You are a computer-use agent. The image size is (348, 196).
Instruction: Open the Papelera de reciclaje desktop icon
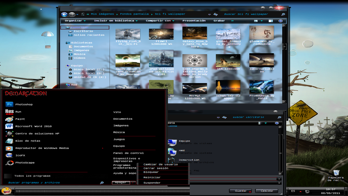pos(336,173)
